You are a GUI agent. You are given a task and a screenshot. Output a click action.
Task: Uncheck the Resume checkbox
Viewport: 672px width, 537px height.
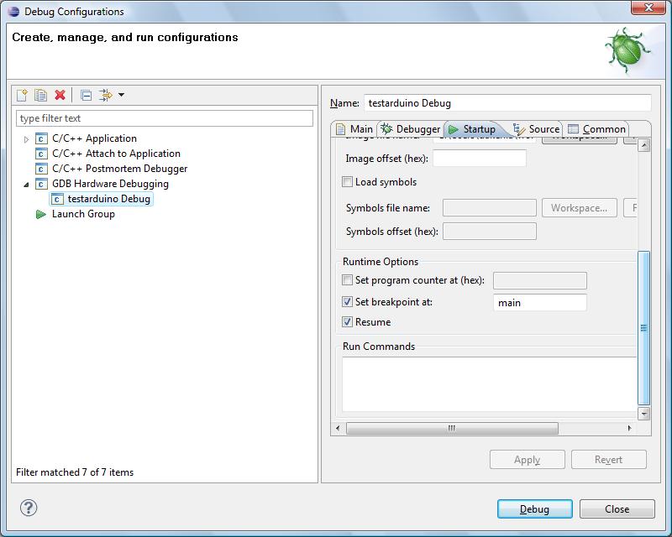(348, 322)
